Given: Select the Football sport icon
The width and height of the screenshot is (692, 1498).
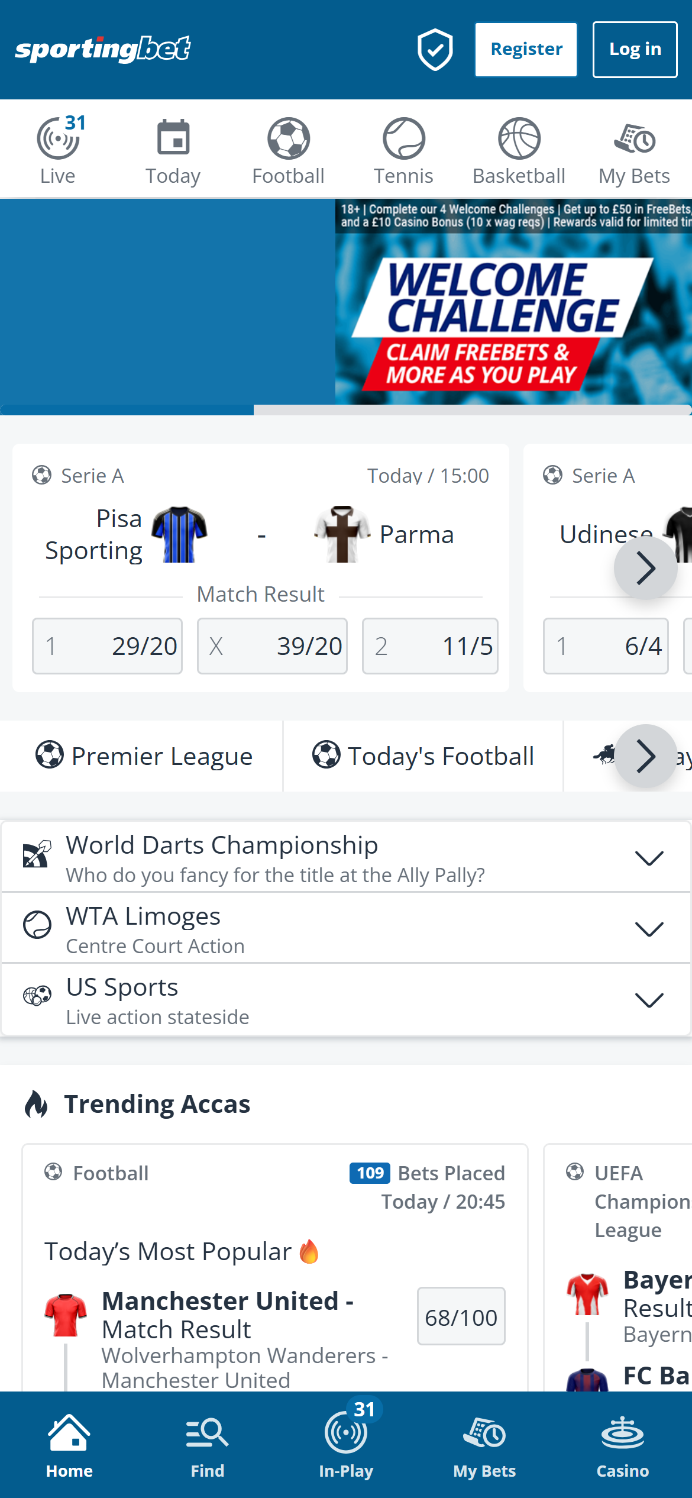Looking at the screenshot, I should (288, 148).
